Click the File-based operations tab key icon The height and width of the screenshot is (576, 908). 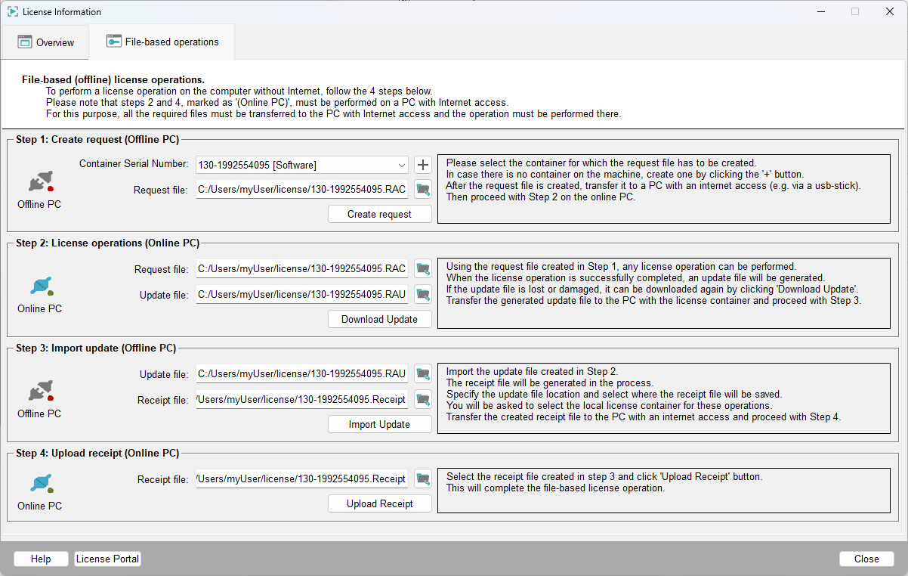(x=114, y=41)
